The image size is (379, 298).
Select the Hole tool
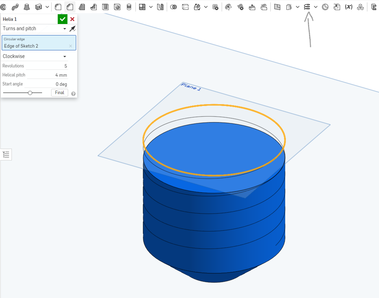pyautogui.click(x=117, y=7)
